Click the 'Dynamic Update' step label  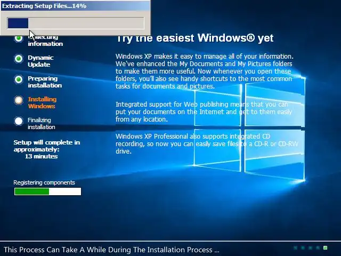point(40,61)
